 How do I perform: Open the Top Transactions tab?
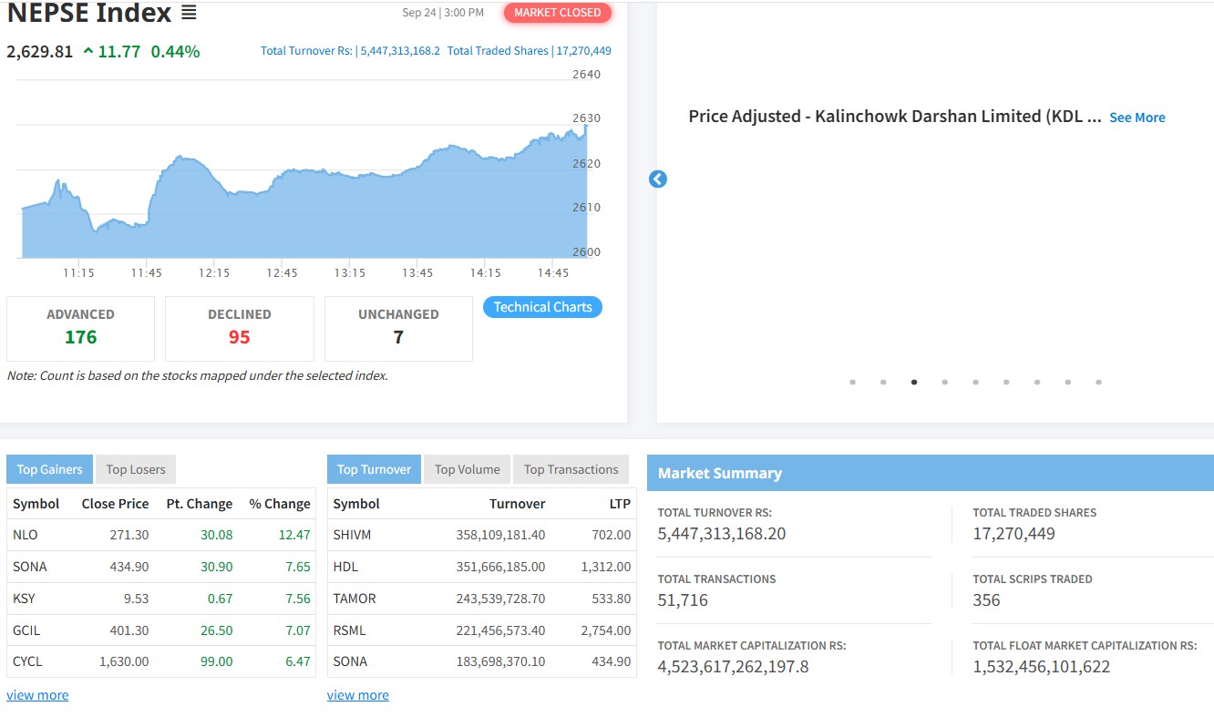coord(571,469)
